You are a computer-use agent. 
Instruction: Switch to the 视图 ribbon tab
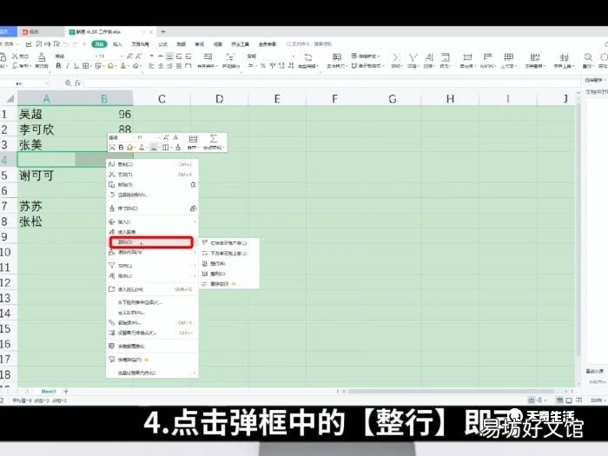point(218,44)
